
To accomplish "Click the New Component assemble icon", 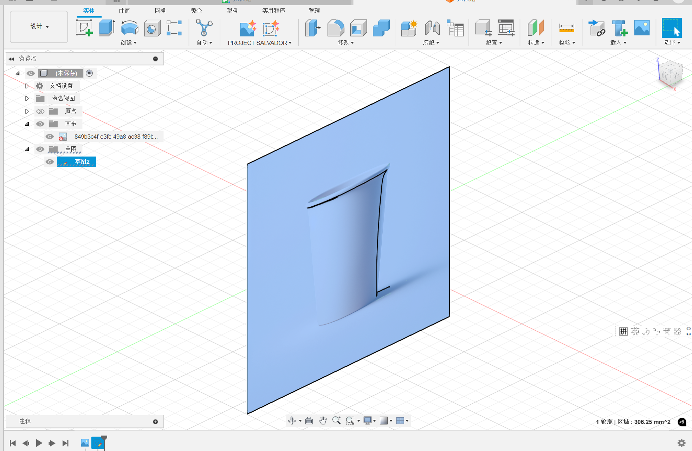I will click(x=409, y=28).
